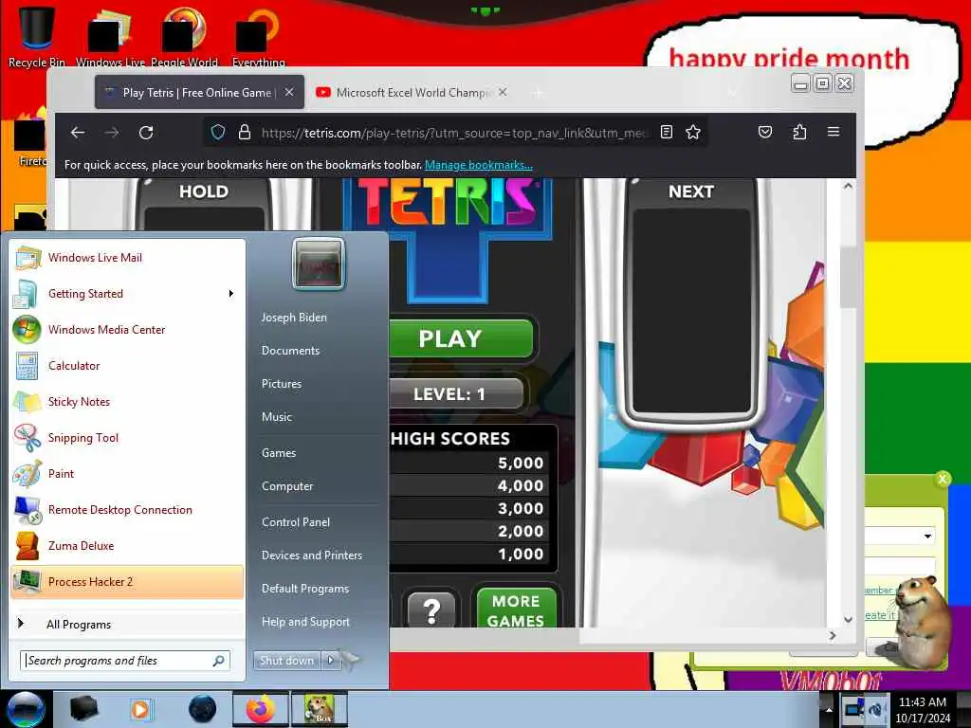This screenshot has width=971, height=728.
Task: Expand All Programs list
Action: point(128,624)
